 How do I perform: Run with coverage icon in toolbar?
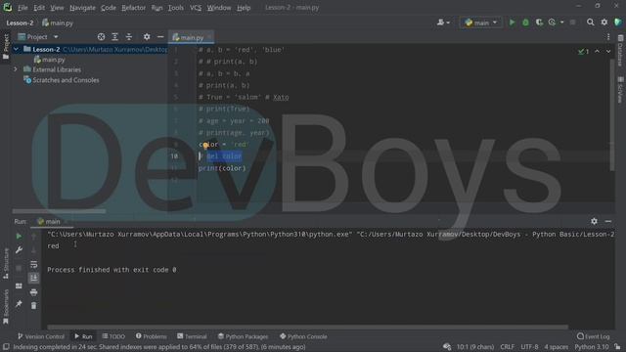tap(539, 22)
